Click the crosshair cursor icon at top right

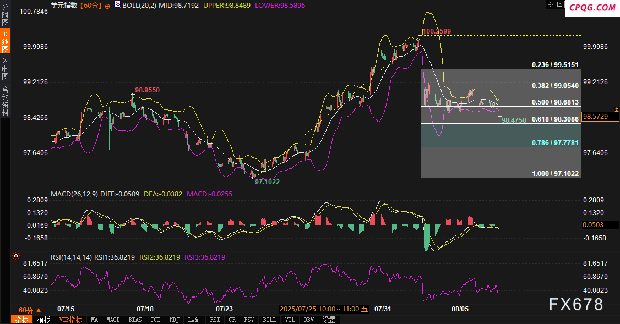click(550, 5)
